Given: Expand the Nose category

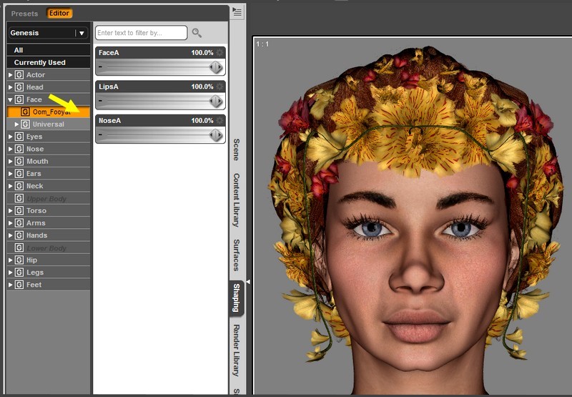Looking at the screenshot, I should click(x=10, y=149).
